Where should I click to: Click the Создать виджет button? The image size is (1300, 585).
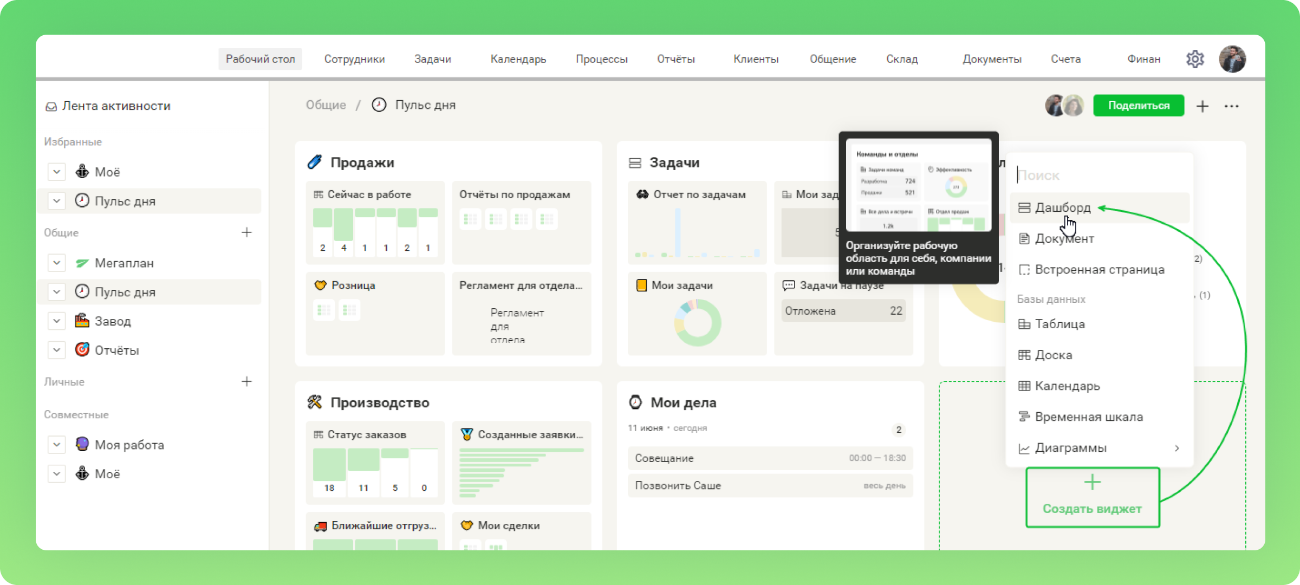click(x=1093, y=497)
